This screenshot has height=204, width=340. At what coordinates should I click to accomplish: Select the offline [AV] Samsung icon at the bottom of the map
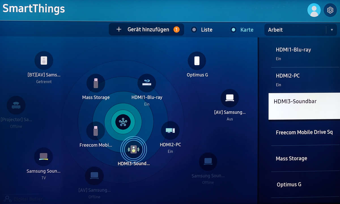pyautogui.click(x=94, y=176)
